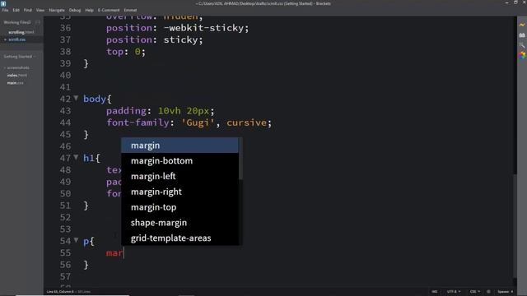
Task: Choose 'margin' from autocomplete list
Action: click(x=180, y=146)
